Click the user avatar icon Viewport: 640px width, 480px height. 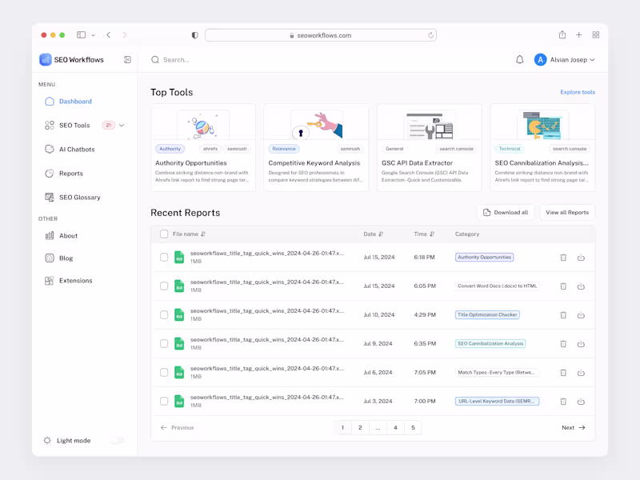540,59
